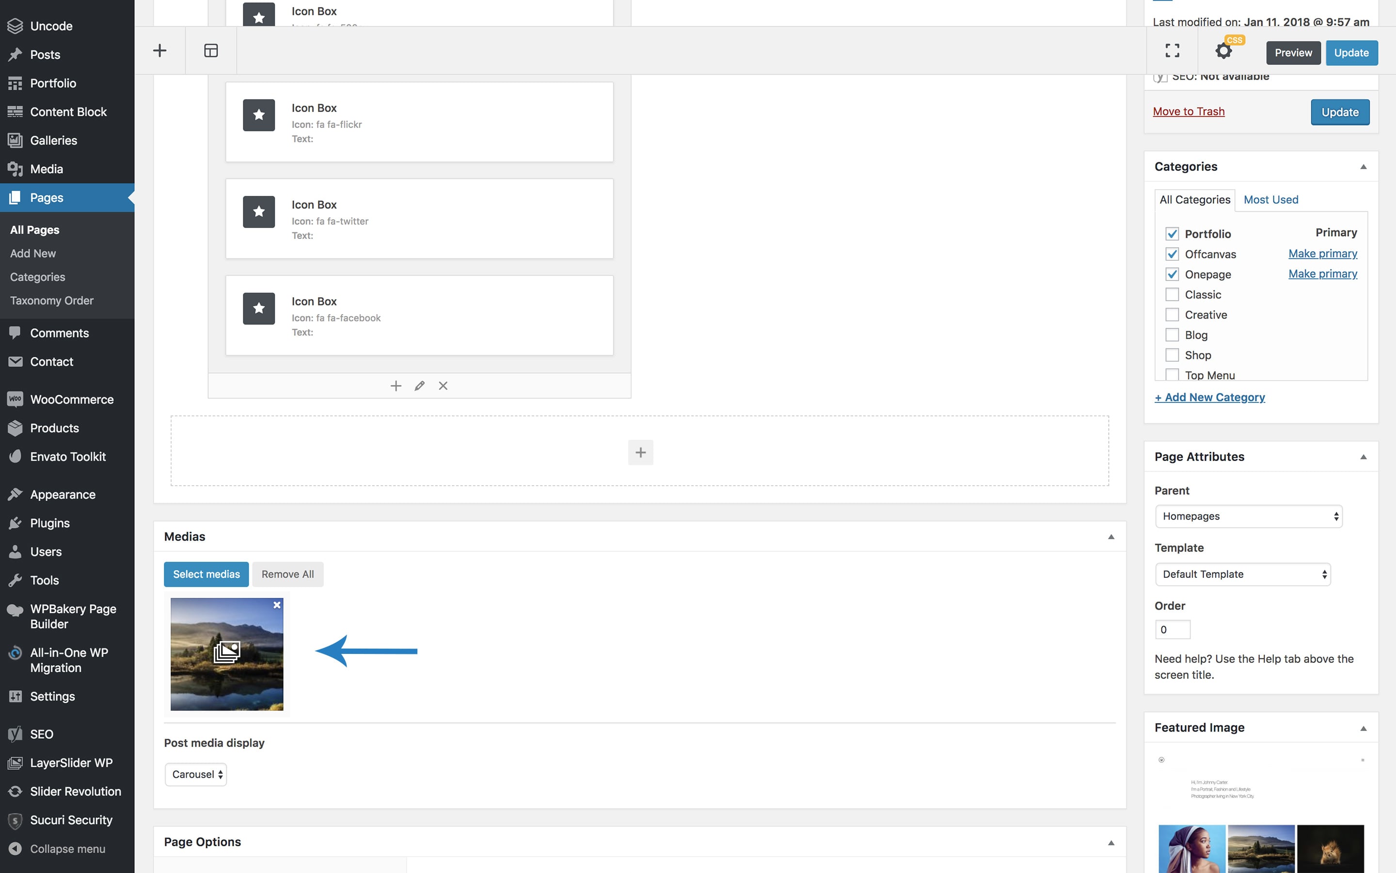
Task: Click the fullscreen expand icon in toolbar
Action: click(x=1172, y=50)
